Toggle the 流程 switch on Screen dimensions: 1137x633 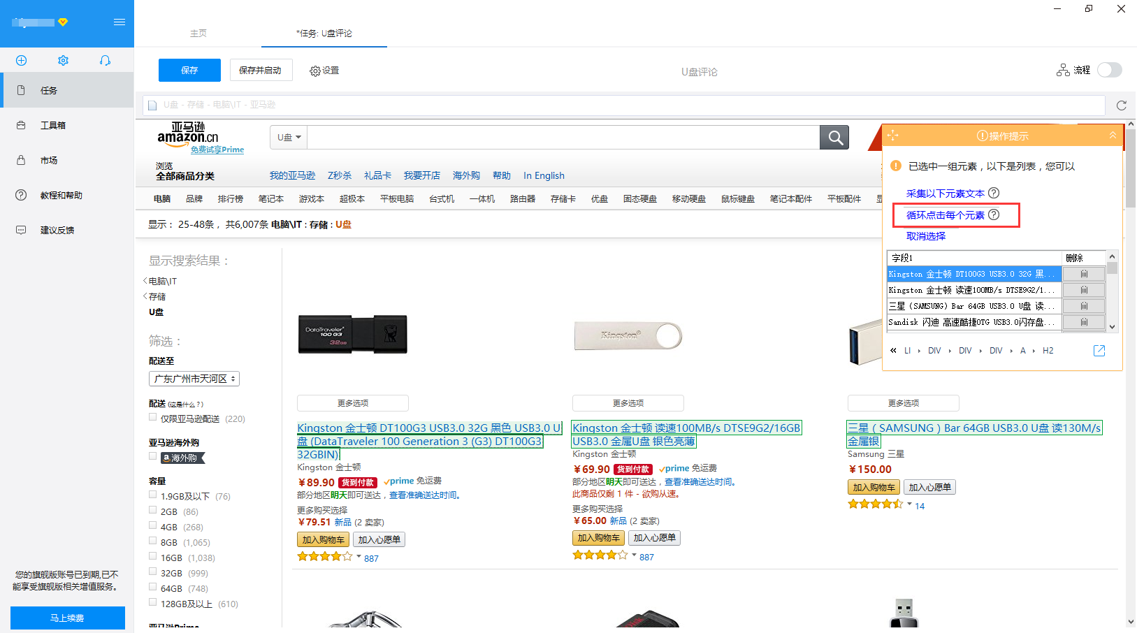click(1110, 70)
